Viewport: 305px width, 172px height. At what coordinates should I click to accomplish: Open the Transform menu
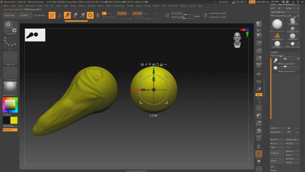tap(173, 6)
